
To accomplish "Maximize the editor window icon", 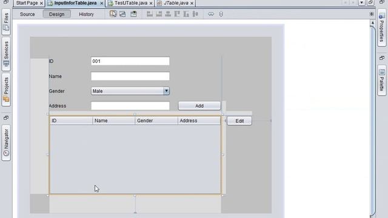I will pyautogui.click(x=370, y=2).
